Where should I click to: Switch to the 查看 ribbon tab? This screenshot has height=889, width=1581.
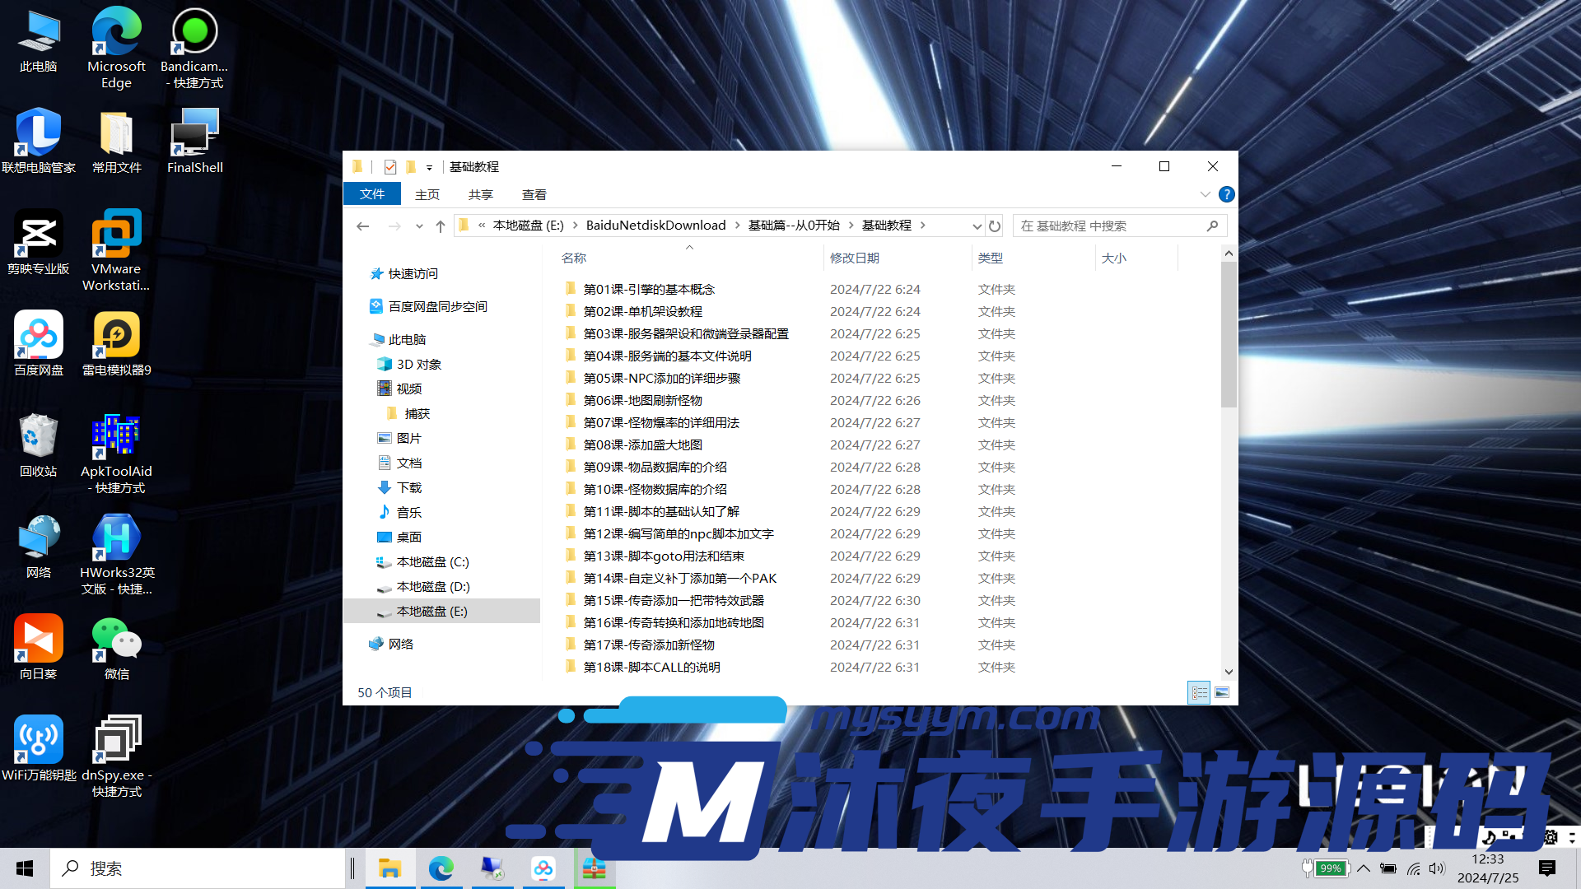534,194
